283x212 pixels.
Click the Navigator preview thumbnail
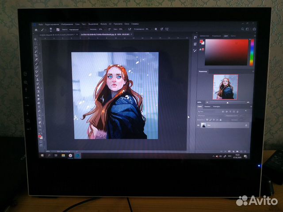pos(226,87)
